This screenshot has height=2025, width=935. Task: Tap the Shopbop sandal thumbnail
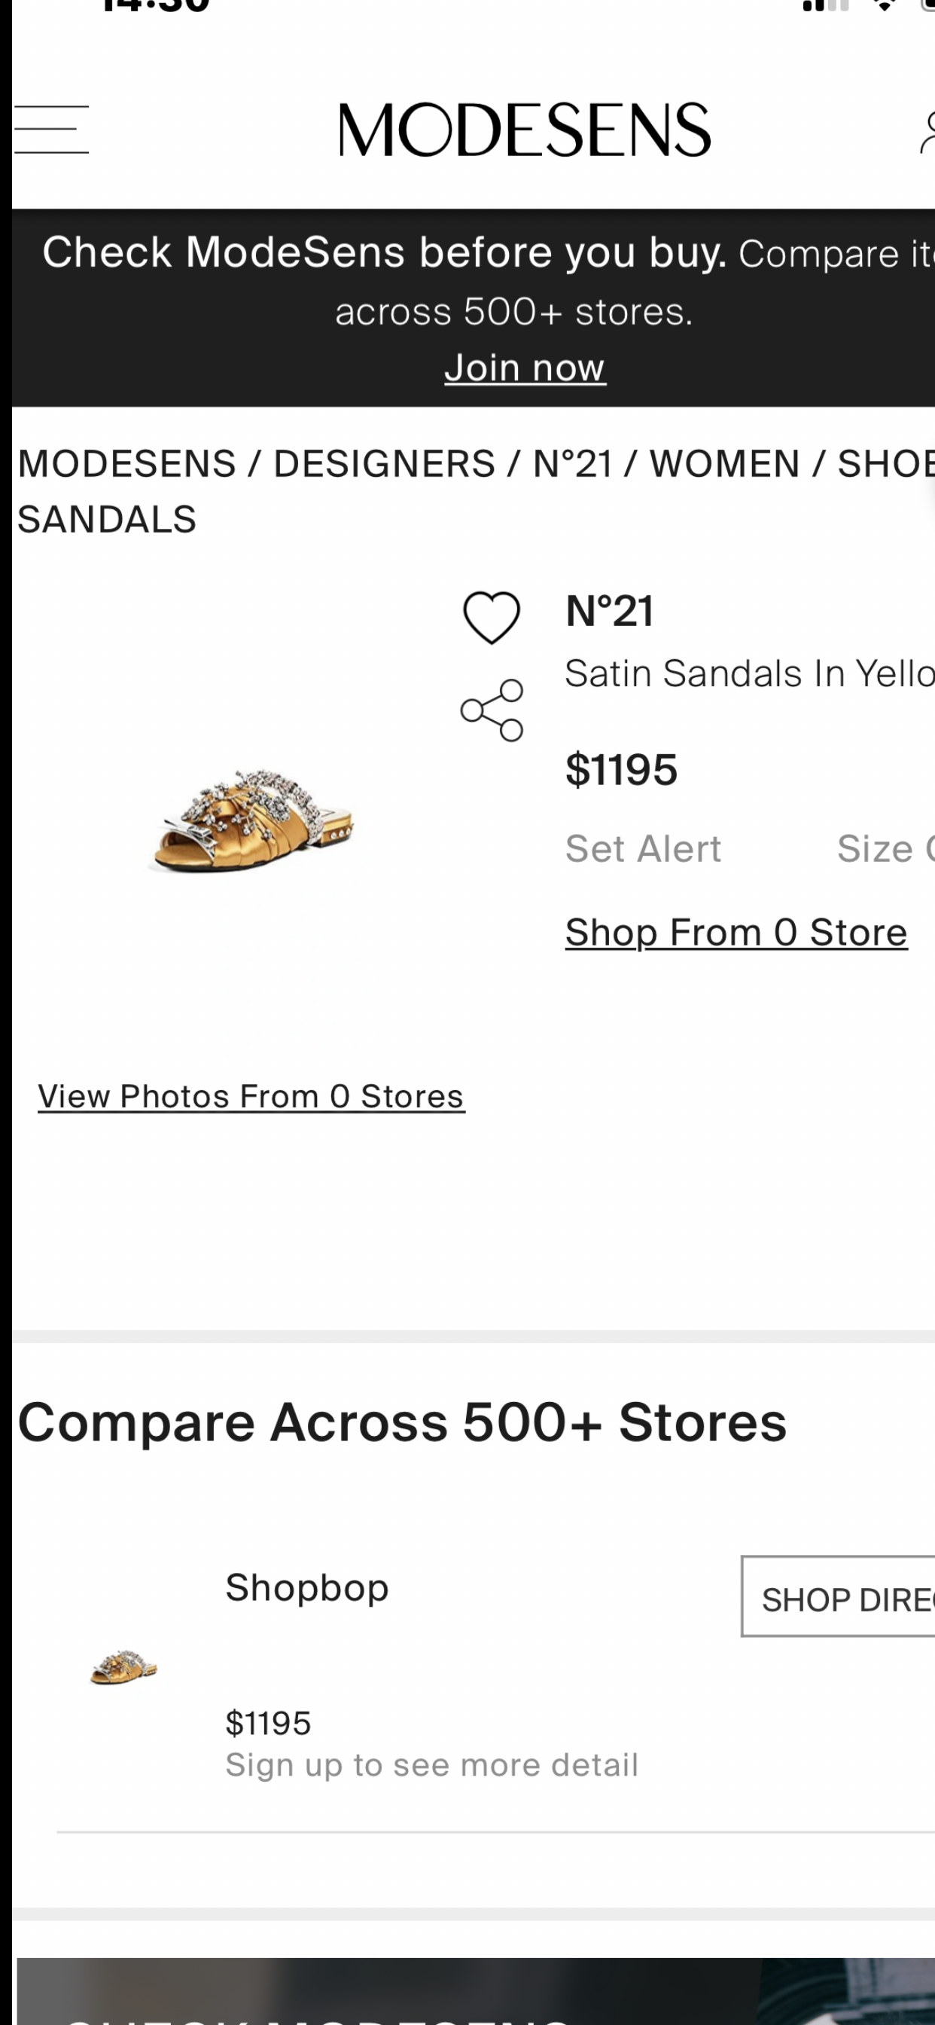[x=124, y=1666]
